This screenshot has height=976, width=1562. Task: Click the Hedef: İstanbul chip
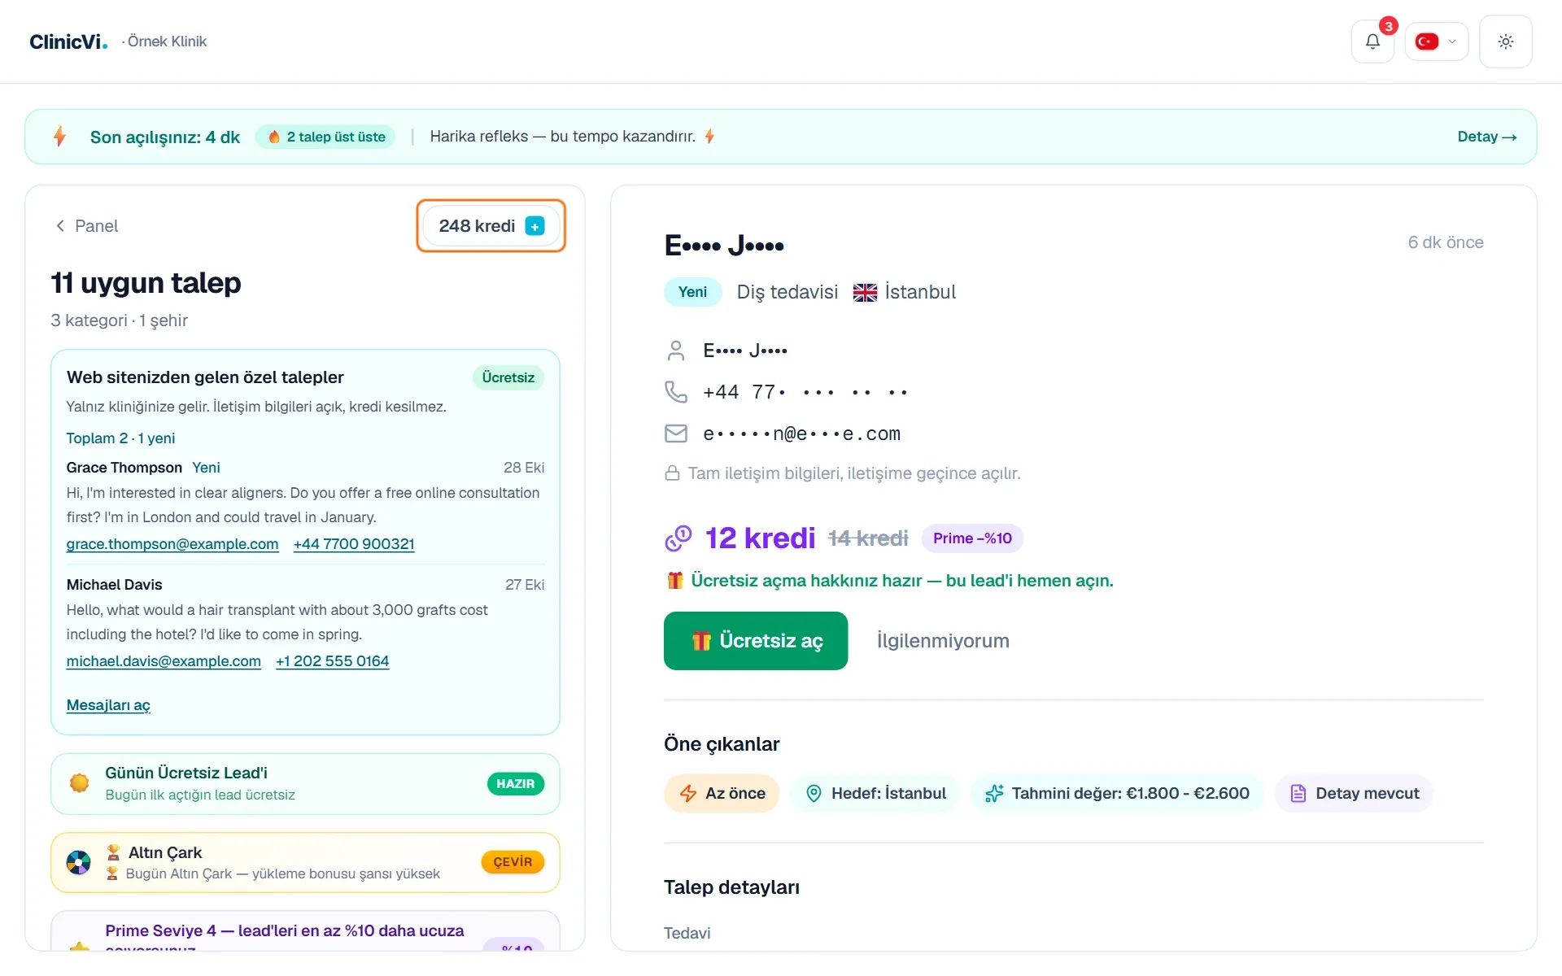(875, 794)
